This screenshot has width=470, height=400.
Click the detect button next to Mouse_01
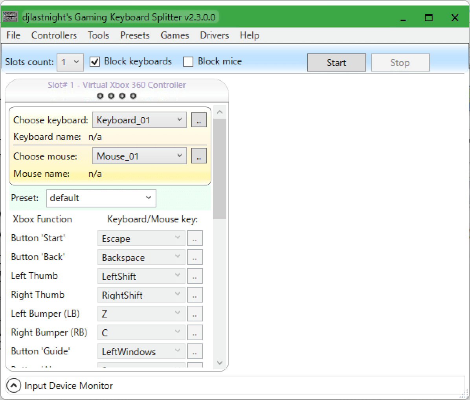pos(199,156)
